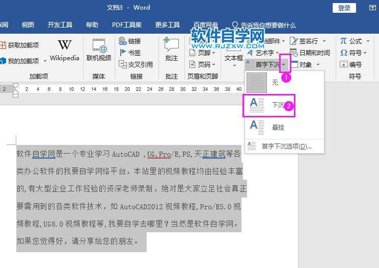Expand the 公式 dropdown arrow
This screenshot has height=268, width=379.
tap(368, 41)
